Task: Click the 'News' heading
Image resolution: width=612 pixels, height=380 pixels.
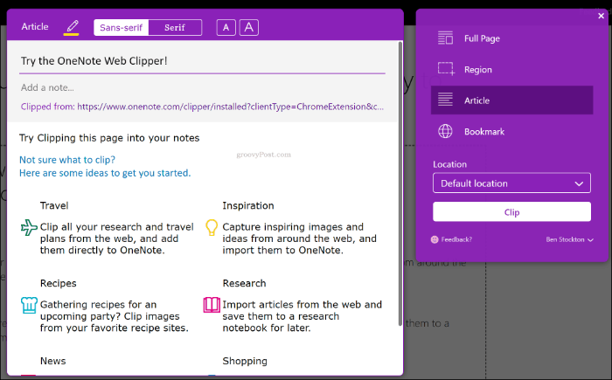Action: [x=52, y=361]
